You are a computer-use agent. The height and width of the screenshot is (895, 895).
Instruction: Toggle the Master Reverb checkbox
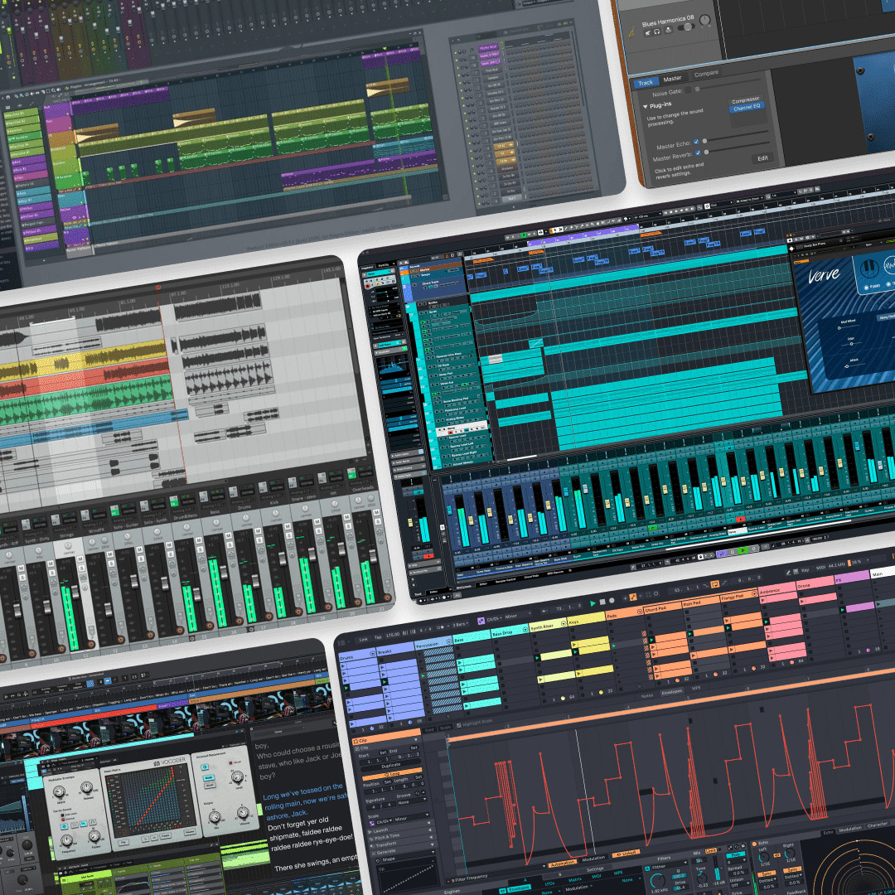697,152
